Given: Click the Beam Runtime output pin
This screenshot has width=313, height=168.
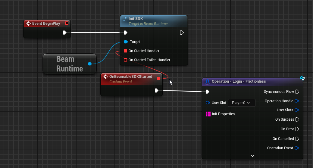Looking at the screenshot, I should 89,64.
